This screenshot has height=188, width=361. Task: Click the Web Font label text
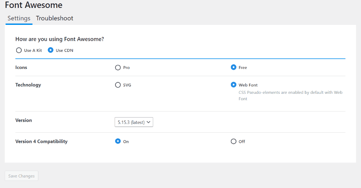(248, 85)
